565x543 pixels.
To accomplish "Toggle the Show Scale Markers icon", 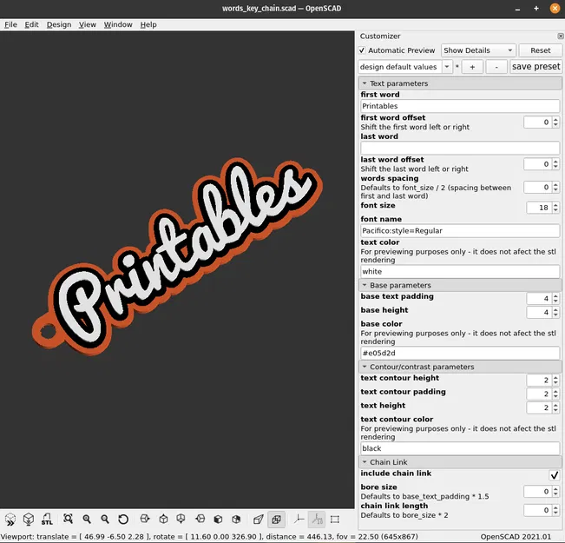I will point(317,520).
